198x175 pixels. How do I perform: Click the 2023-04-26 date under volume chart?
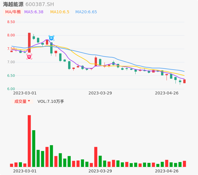click(167, 171)
